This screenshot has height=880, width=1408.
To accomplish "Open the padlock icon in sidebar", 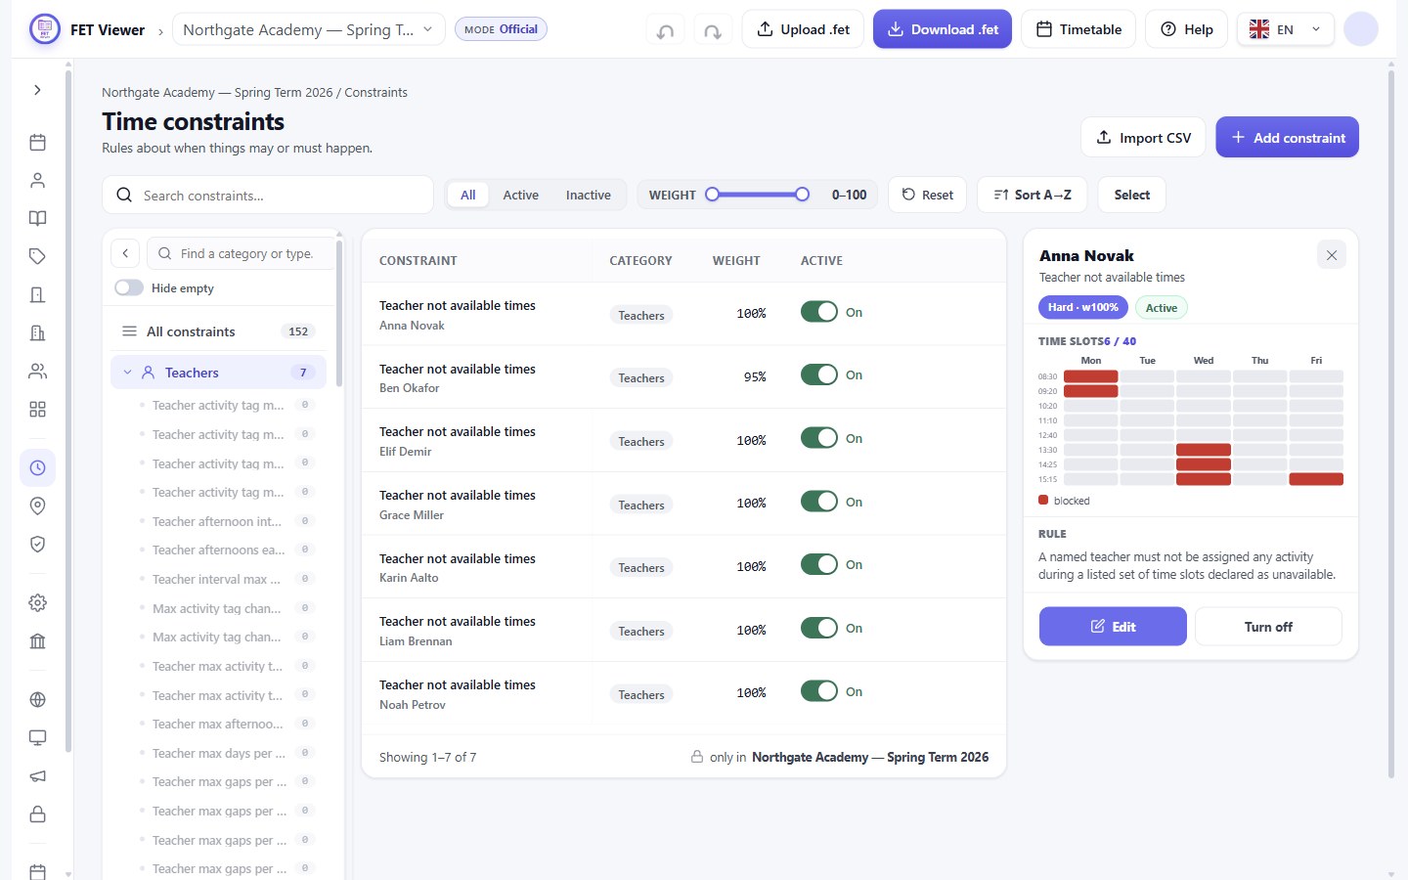I will (37, 814).
